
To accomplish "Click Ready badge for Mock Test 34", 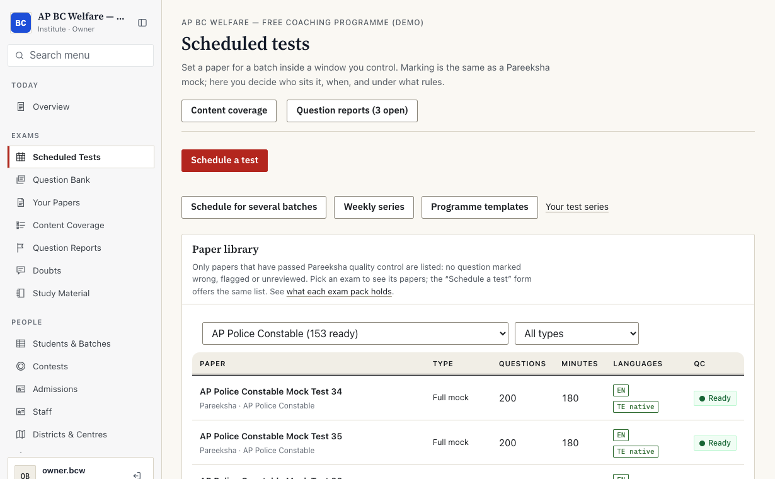I will pyautogui.click(x=715, y=398).
